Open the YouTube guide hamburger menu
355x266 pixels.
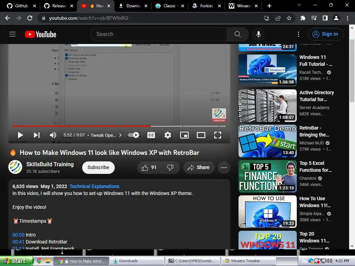(12, 34)
